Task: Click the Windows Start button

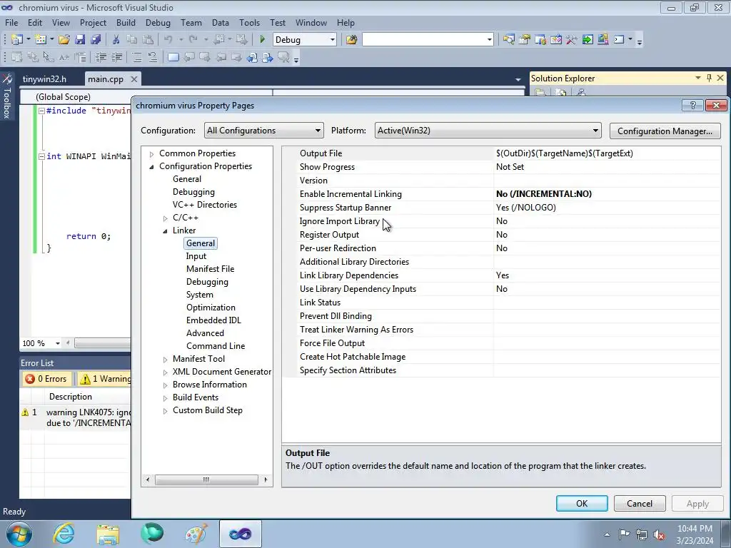Action: (x=19, y=534)
